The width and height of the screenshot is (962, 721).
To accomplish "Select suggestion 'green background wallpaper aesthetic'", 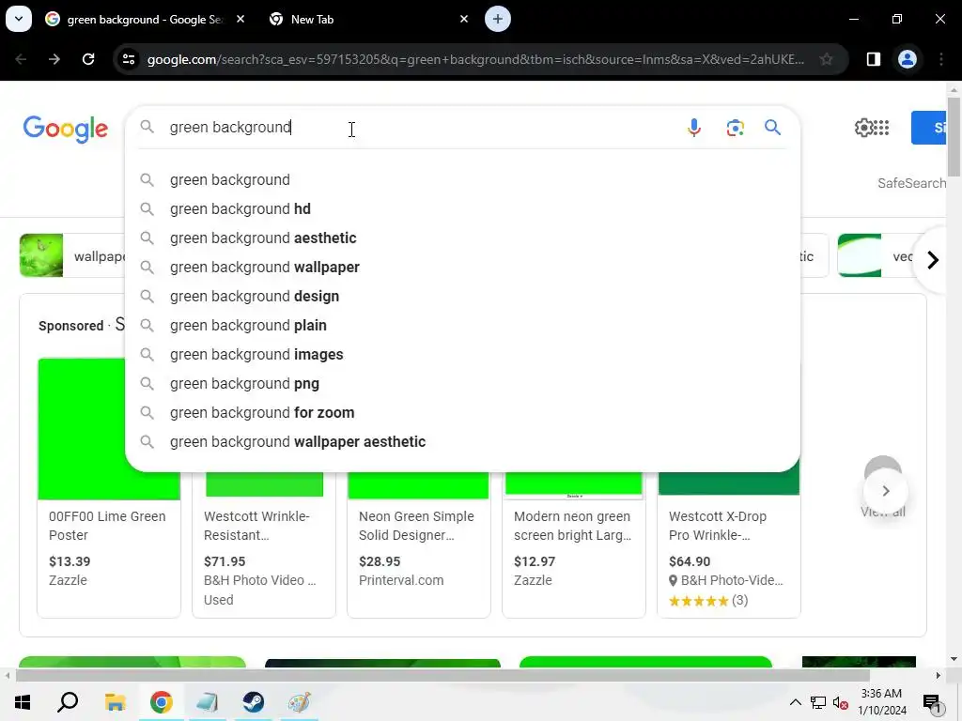I will click(462, 442).
